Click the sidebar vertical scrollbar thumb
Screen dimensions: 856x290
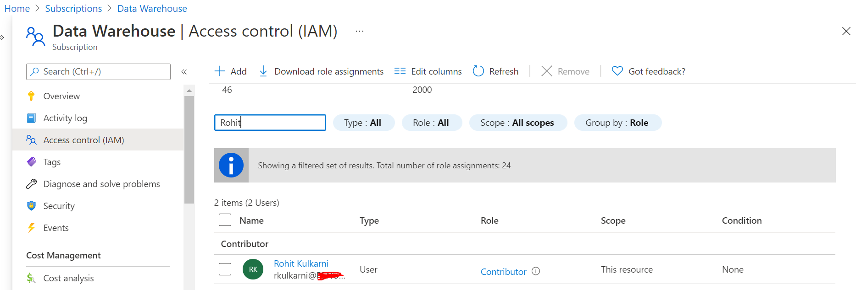pos(189,150)
